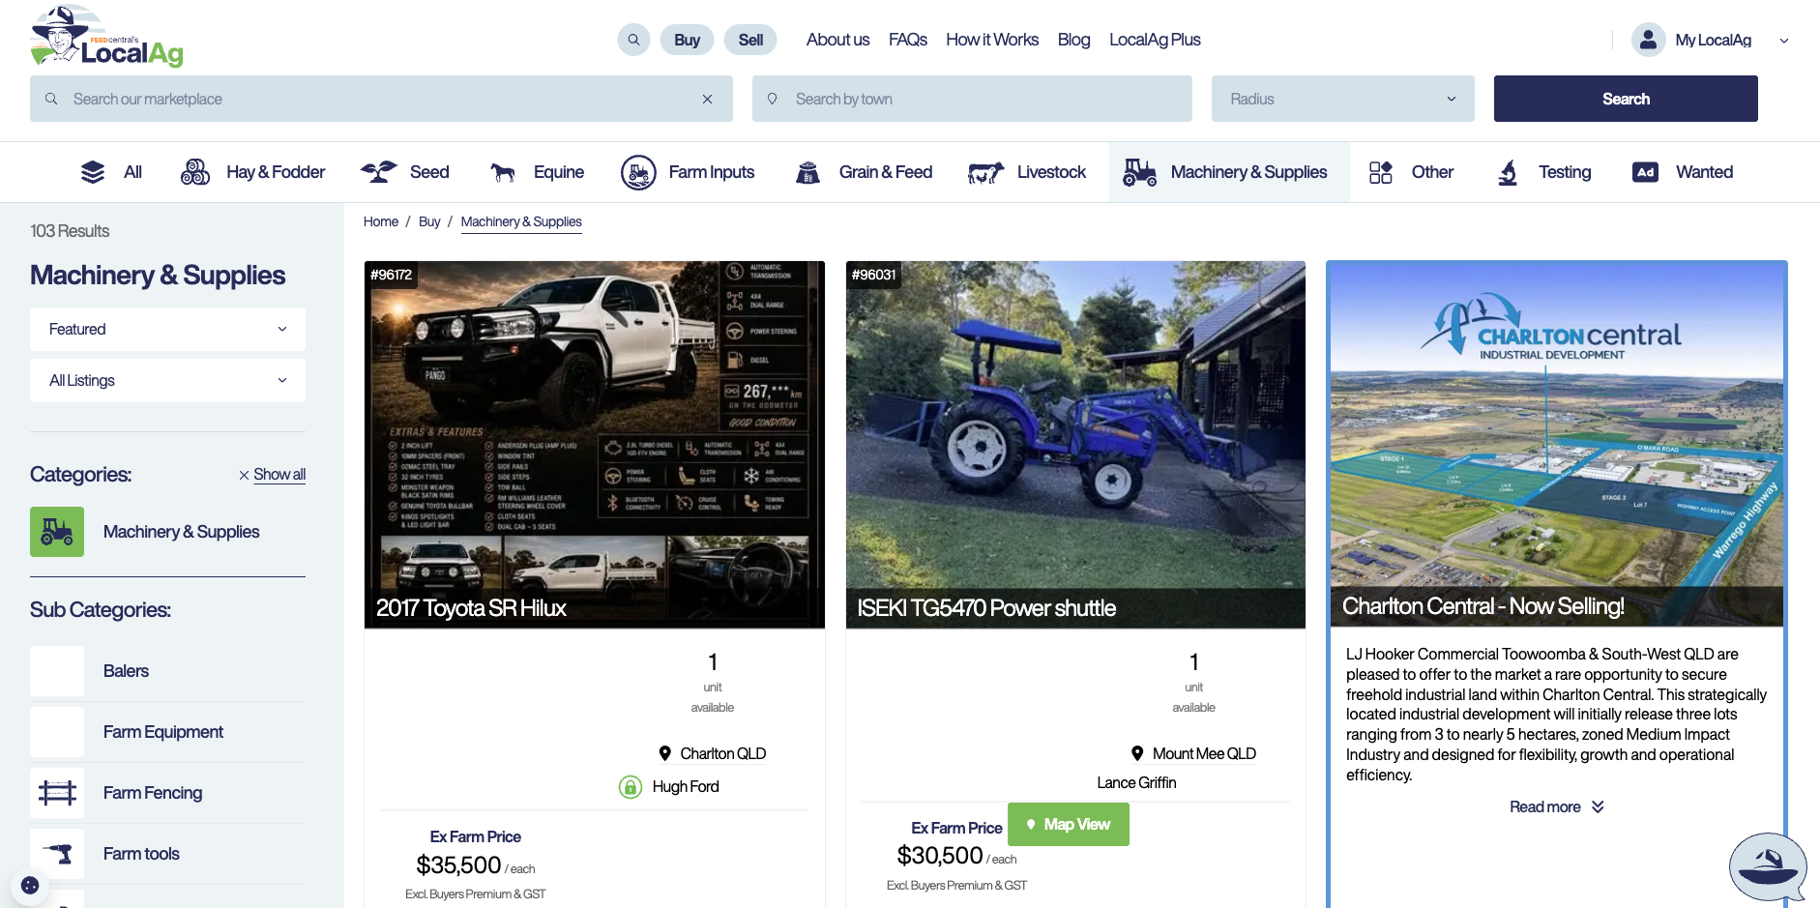Open the All Listings filter dropdown
Image resolution: width=1820 pixels, height=908 pixels.
(167, 380)
